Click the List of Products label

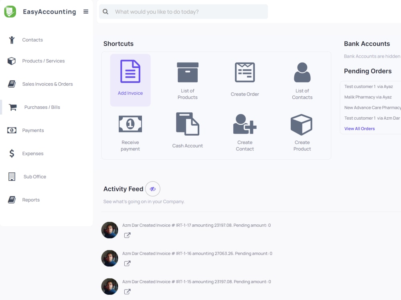pos(188,94)
